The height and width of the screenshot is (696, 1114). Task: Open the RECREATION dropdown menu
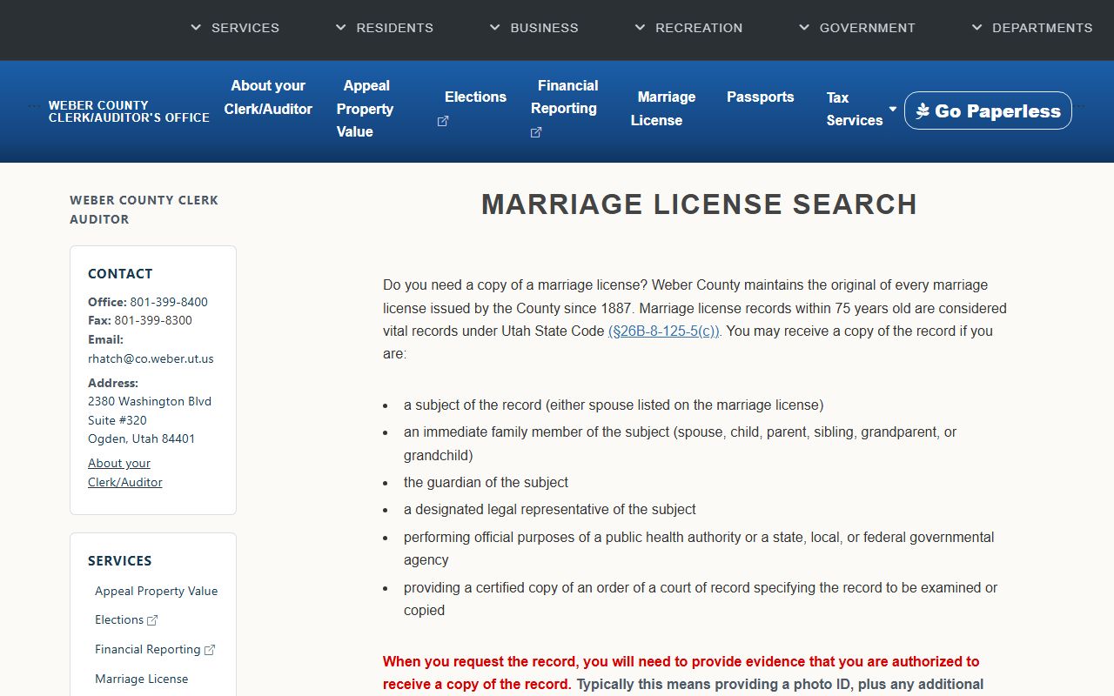(x=688, y=28)
